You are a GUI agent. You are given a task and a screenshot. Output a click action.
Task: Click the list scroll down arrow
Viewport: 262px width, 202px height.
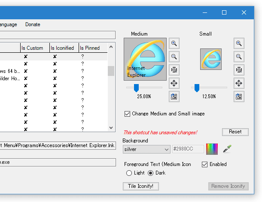click(x=111, y=128)
